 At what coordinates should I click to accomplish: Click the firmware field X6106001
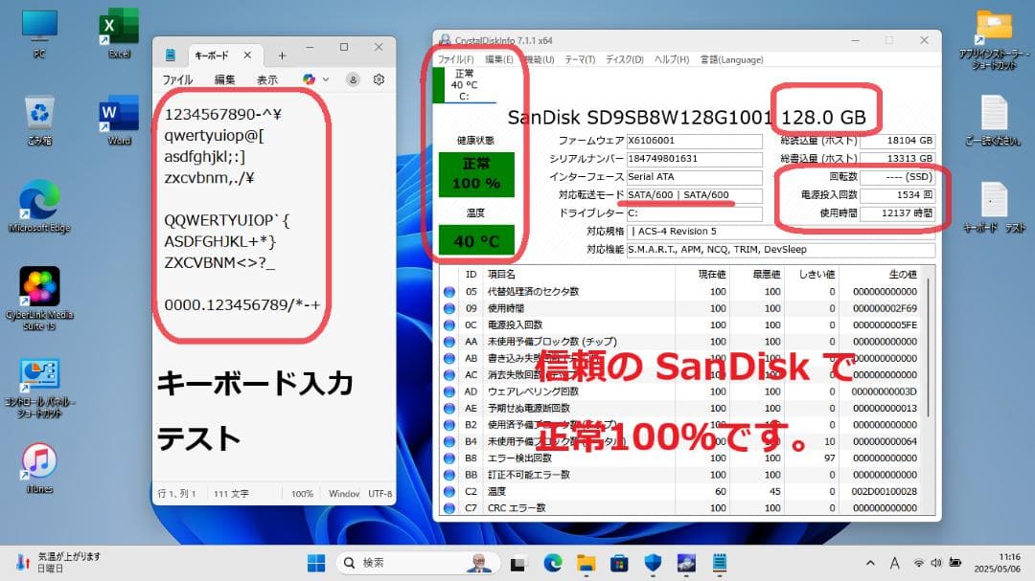[695, 141]
